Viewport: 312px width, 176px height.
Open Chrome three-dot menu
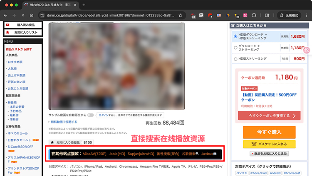pyautogui.click(x=307, y=15)
